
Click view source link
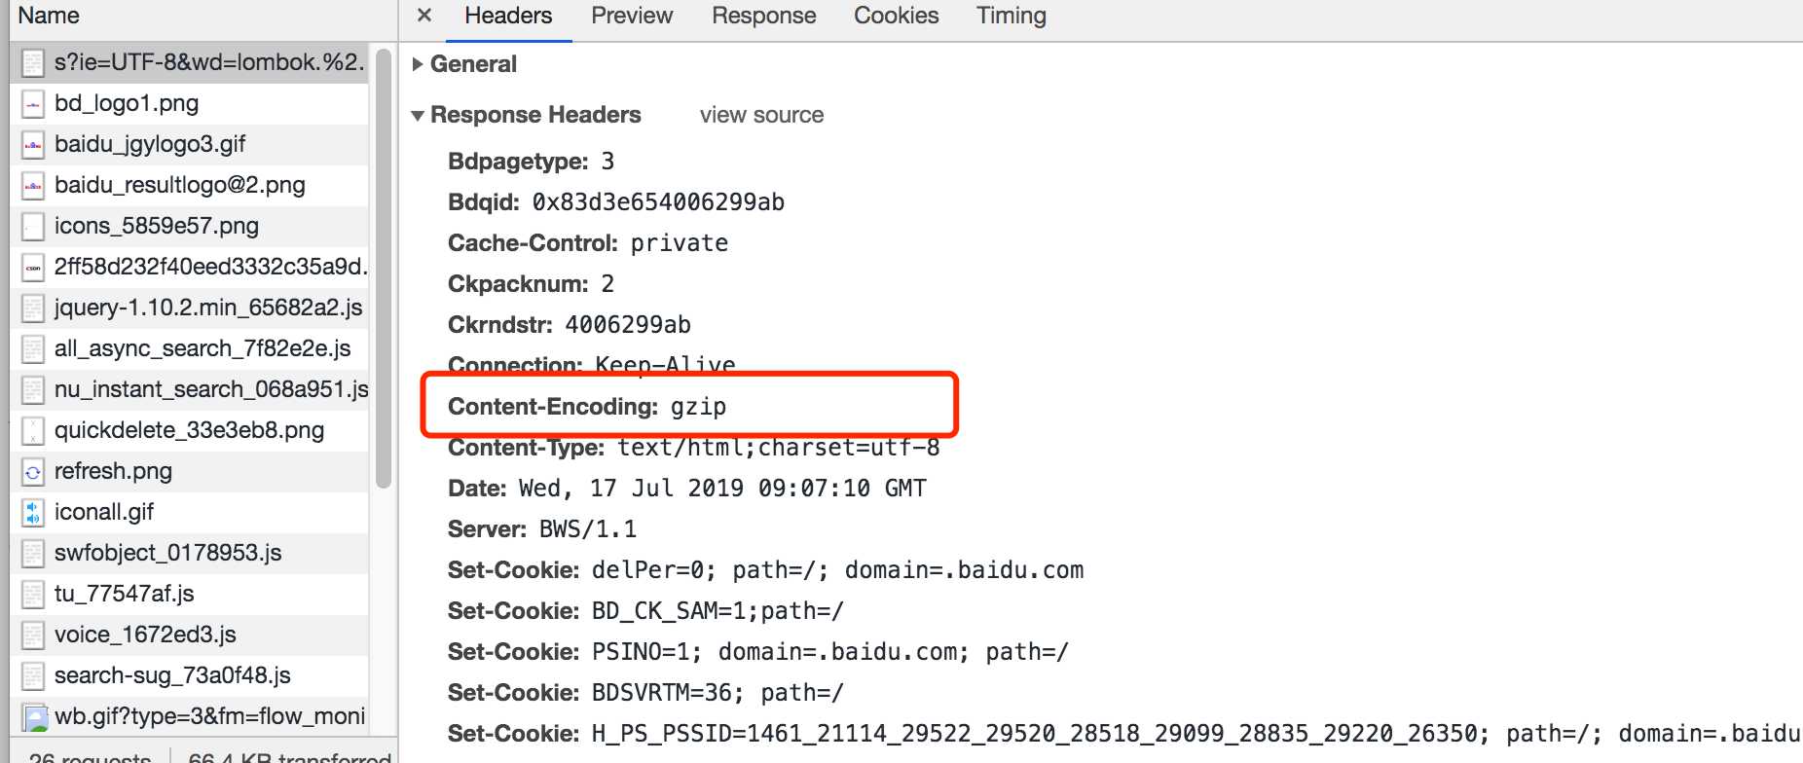pyautogui.click(x=762, y=115)
